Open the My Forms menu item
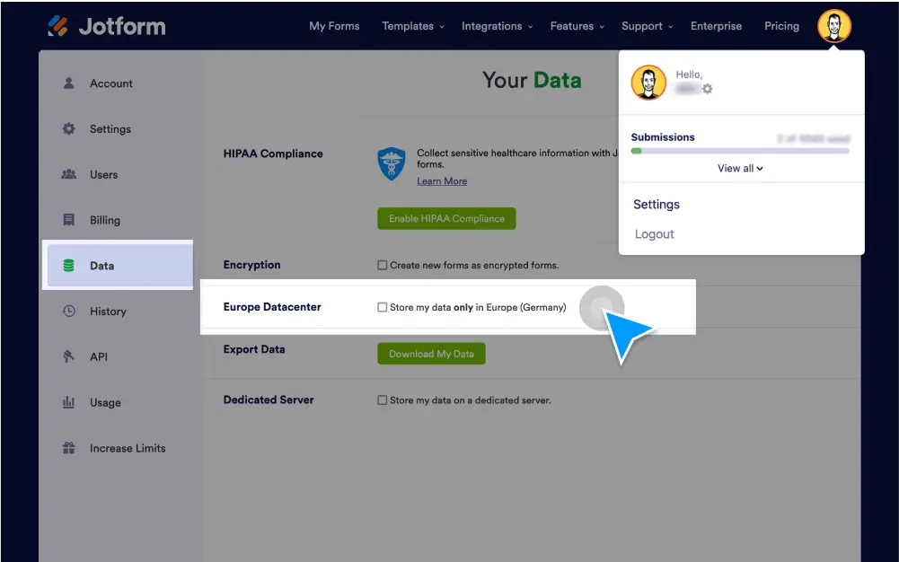Viewport: 899px width, 562px height. click(x=334, y=26)
